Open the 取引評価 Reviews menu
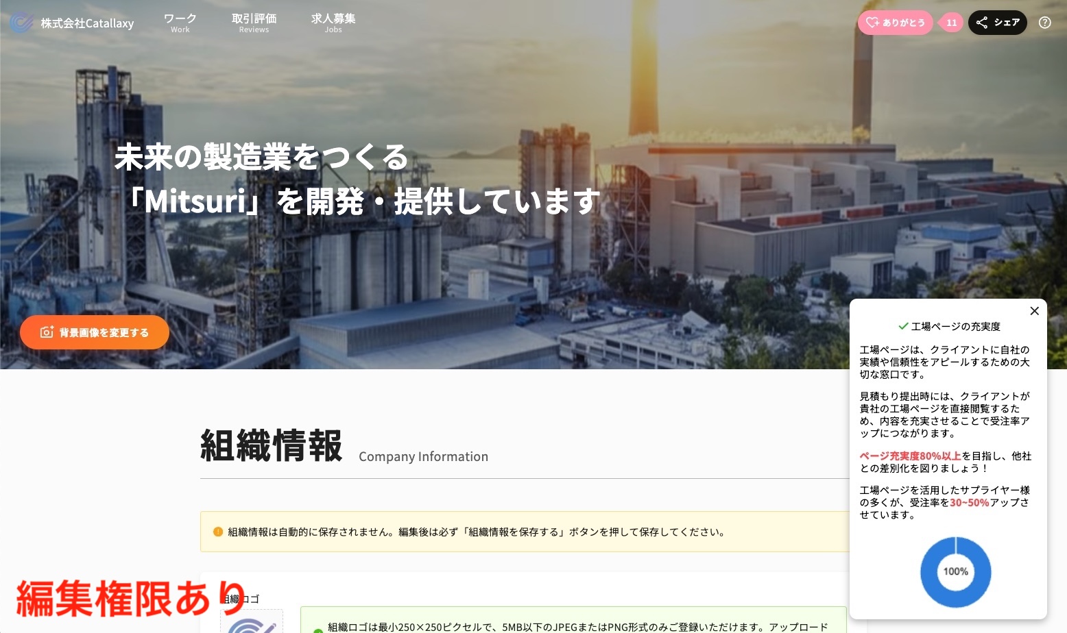This screenshot has height=633, width=1067. (x=254, y=23)
